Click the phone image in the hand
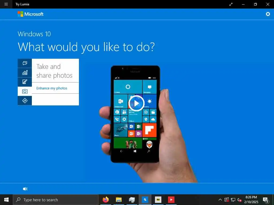 pos(135,114)
